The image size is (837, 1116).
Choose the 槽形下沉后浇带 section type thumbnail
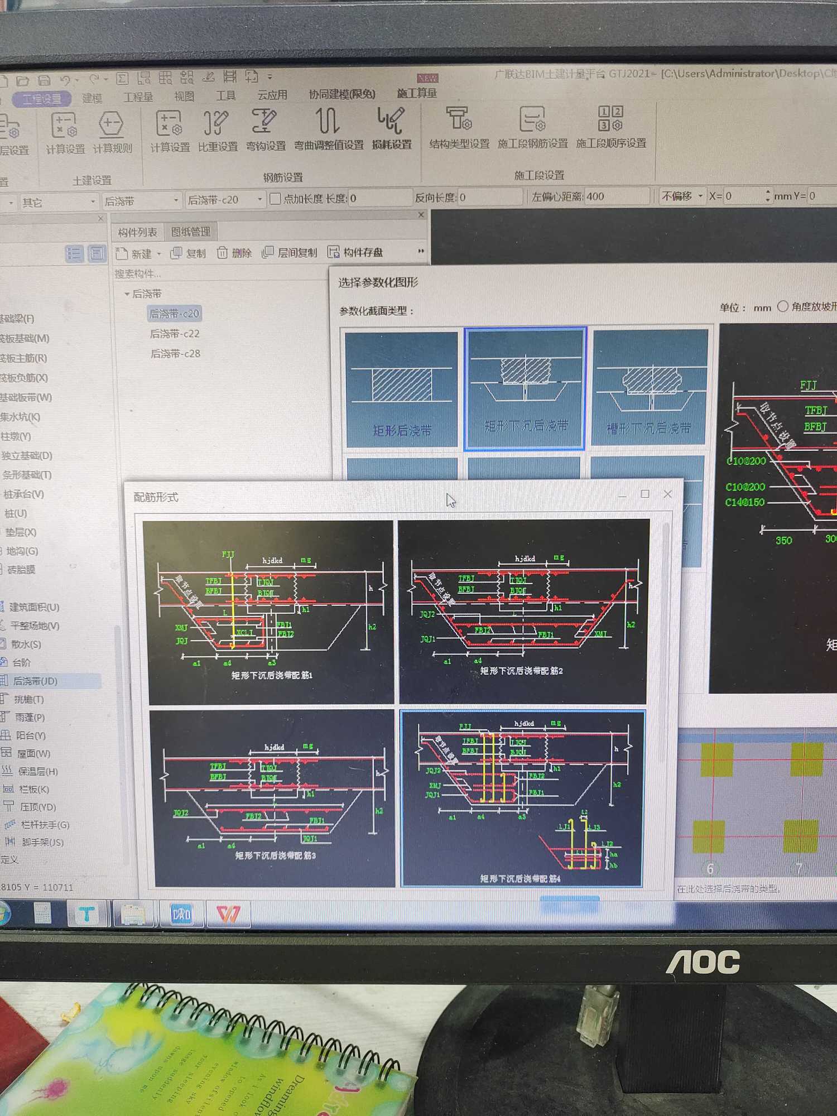(x=650, y=387)
